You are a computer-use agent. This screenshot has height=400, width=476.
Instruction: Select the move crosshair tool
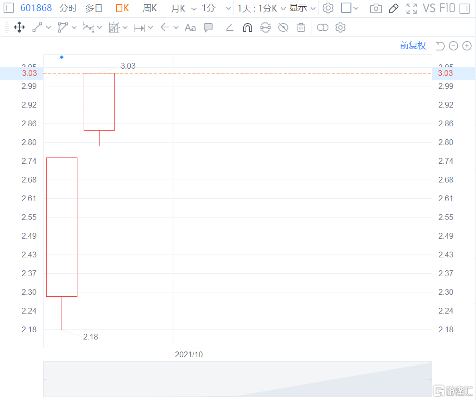coord(19,27)
